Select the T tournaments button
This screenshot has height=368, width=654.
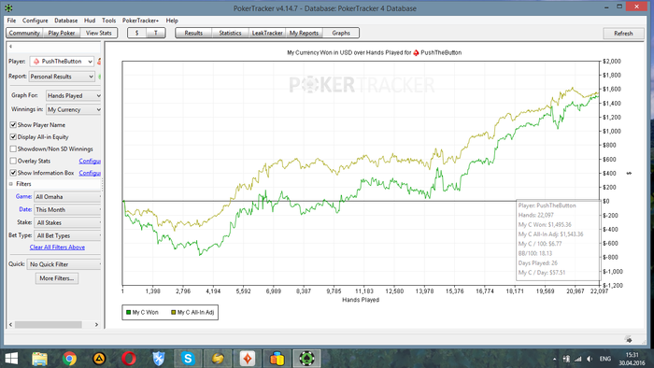point(156,33)
